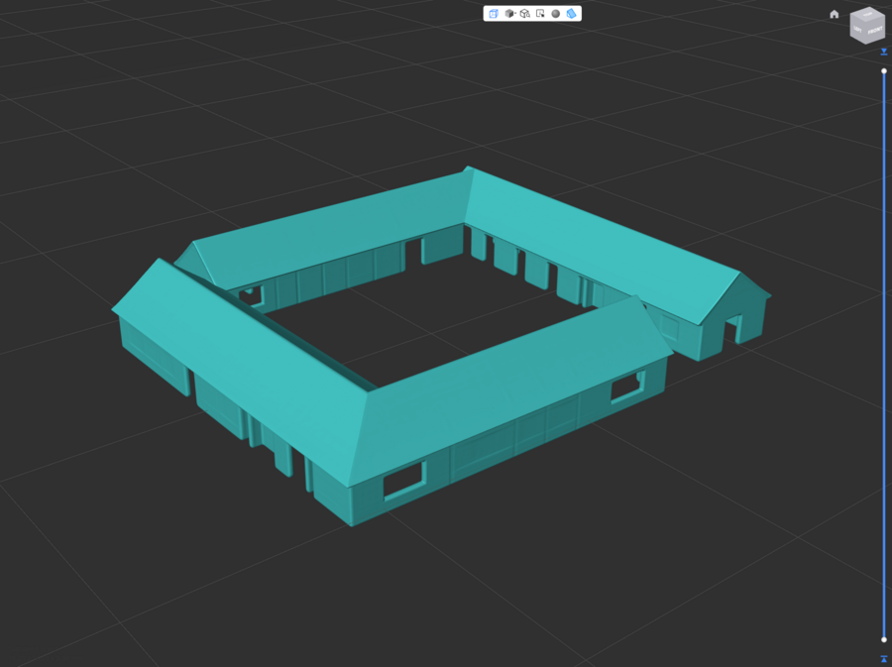Toggle the perspective view cube icon
Viewport: 892px width, 667px height.
point(494,14)
